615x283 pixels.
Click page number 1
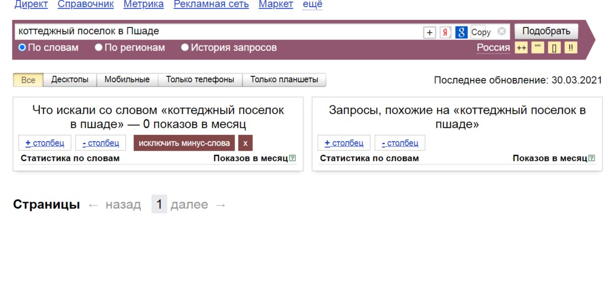[x=159, y=205]
